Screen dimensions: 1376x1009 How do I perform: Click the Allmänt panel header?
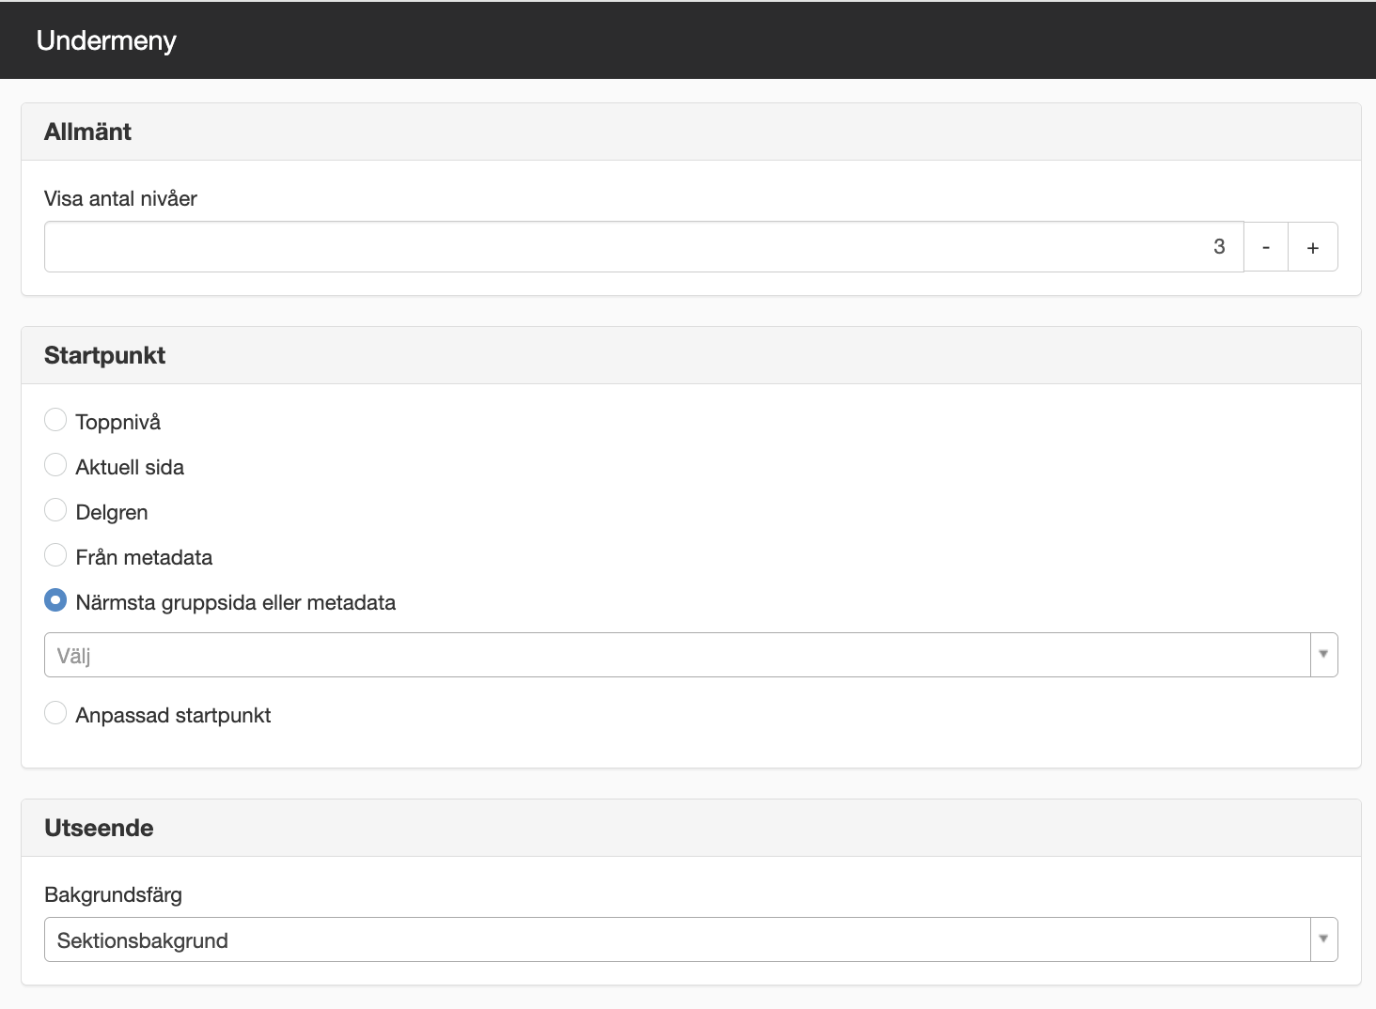click(x=691, y=132)
